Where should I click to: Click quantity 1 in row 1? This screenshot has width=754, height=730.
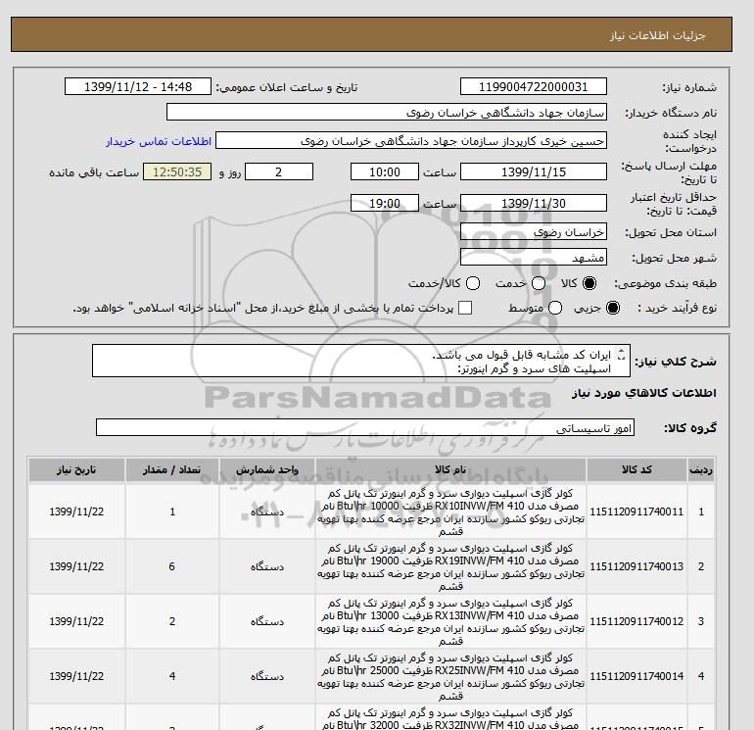tap(172, 511)
